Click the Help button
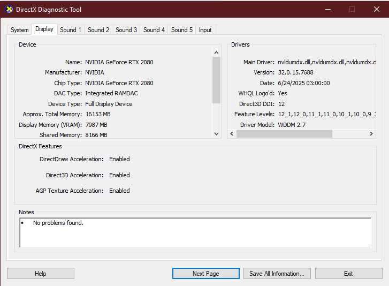 tap(41, 273)
